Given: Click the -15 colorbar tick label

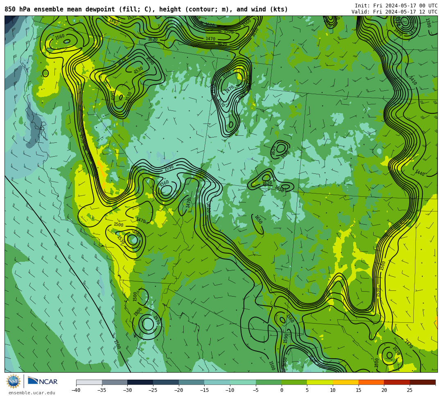Looking at the screenshot, I should (x=204, y=390).
